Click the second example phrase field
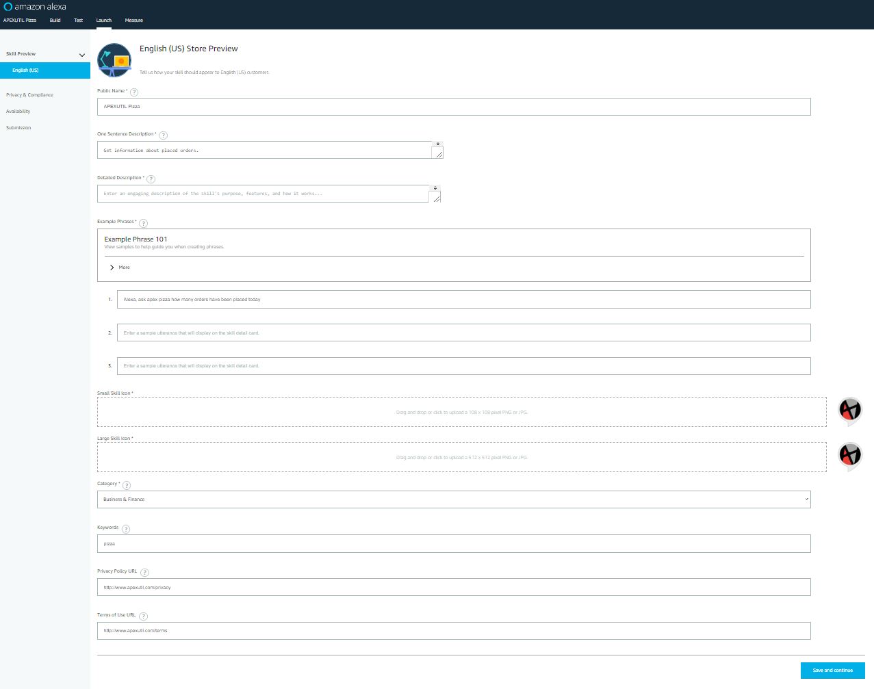874x689 pixels. [464, 333]
